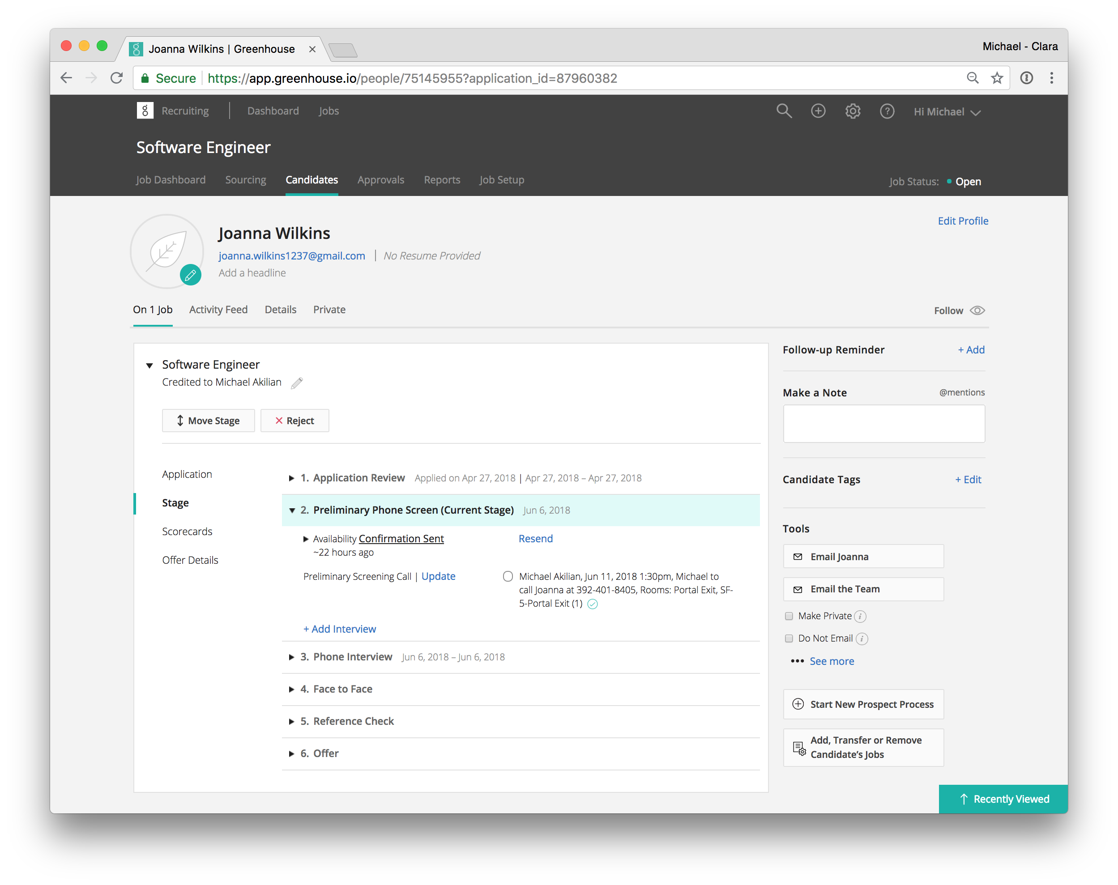
Task: Open the Hi Michael user dropdown
Action: click(947, 112)
